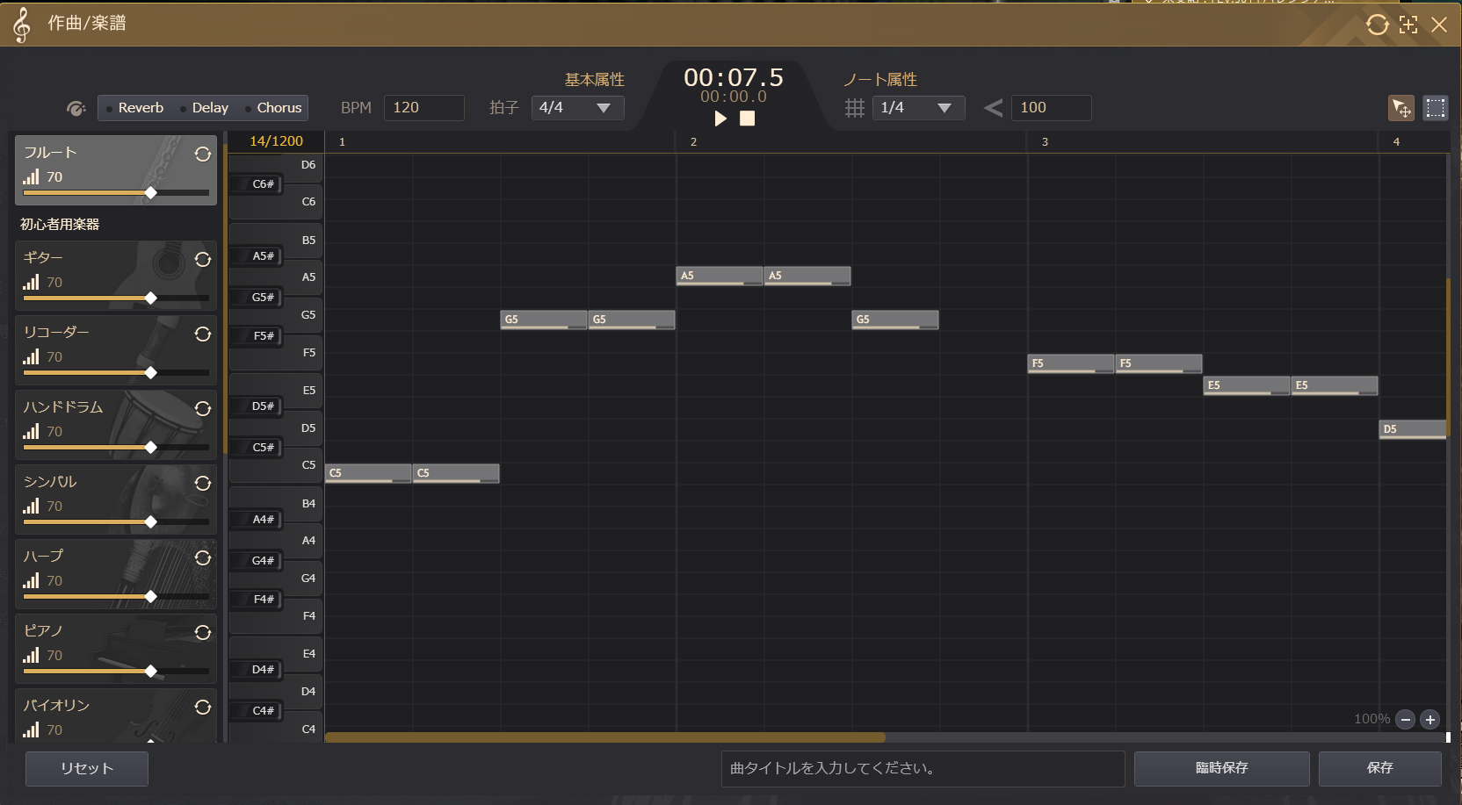Expand the 1/4 note length dropdown
The image size is (1462, 805).
918,108
